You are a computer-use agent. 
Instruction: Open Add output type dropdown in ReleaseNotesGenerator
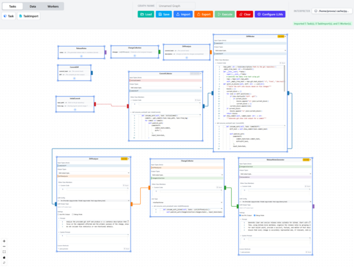[275, 174]
